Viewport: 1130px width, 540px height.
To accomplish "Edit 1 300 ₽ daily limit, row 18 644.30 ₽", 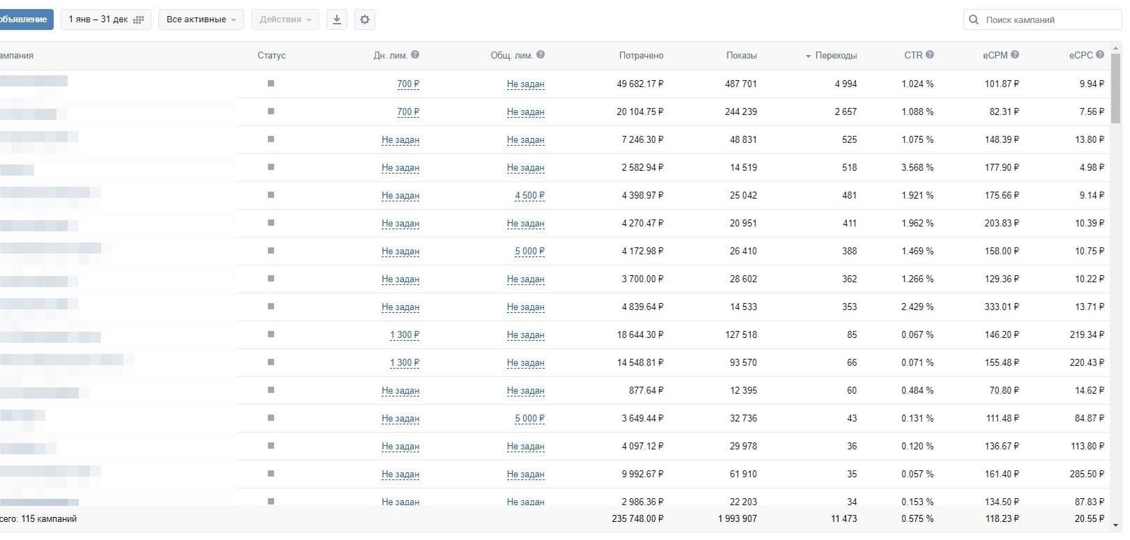I will (405, 335).
